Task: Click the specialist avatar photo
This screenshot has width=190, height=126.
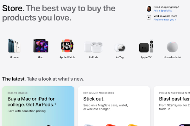Action: point(149,9)
